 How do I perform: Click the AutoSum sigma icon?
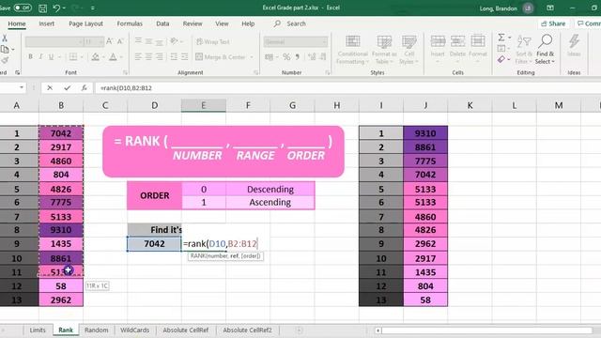[501, 38]
